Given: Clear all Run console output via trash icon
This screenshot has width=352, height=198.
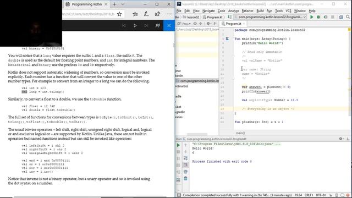Looking at the screenshot, I should [x=185, y=179].
